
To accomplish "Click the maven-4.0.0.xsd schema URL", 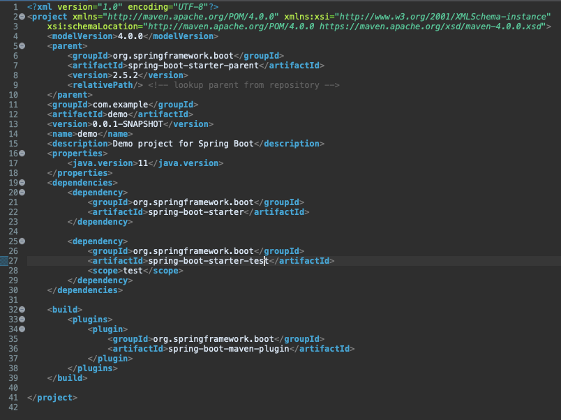I will [432, 27].
